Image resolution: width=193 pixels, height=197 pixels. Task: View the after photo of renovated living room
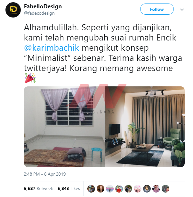pos(145,127)
